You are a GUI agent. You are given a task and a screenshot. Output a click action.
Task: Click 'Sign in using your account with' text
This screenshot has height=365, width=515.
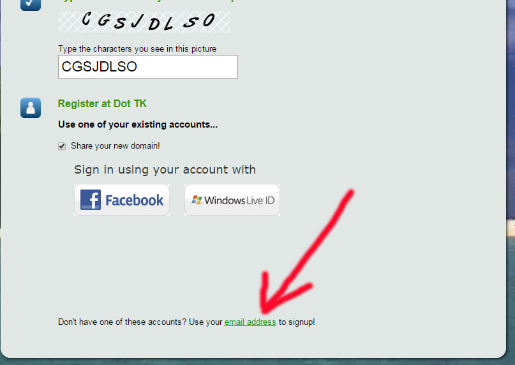(x=165, y=170)
